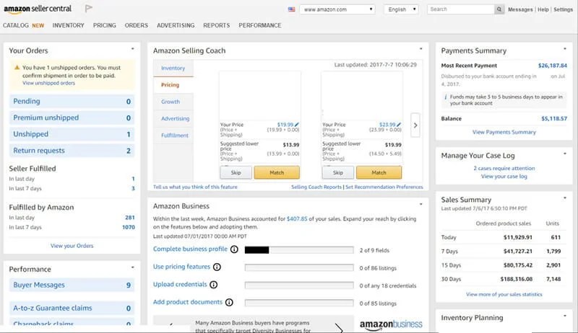This screenshot has height=333, width=578.
Task: Open Selling Coach Reports link
Action: click(x=316, y=187)
